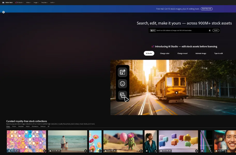Play the woman in teal shirt video
Viewport: 236px width, 155px height.
[x=155, y=151]
